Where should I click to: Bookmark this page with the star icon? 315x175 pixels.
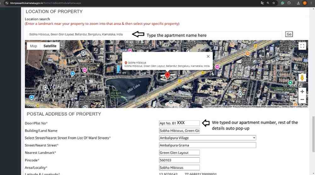274,3
